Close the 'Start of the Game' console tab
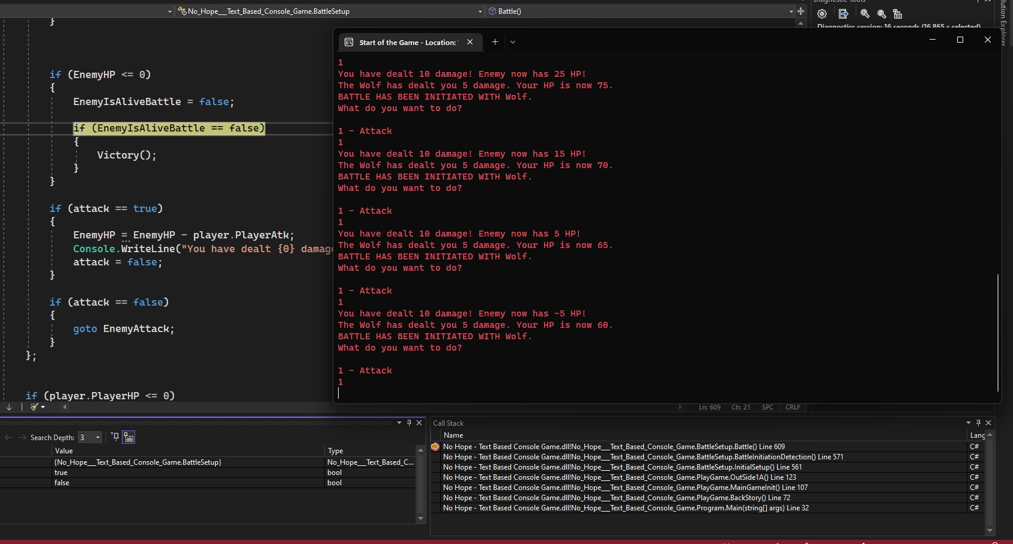This screenshot has width=1013, height=544. pos(470,42)
